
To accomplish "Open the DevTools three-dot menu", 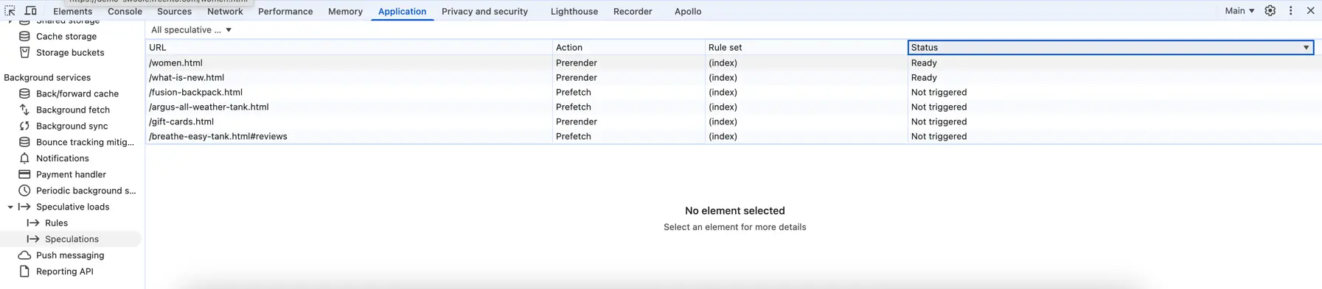I will tap(1290, 11).
